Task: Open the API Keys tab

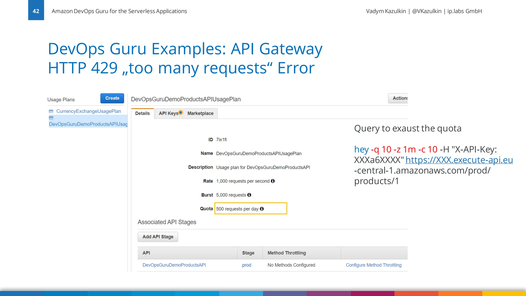Action: coord(168,113)
